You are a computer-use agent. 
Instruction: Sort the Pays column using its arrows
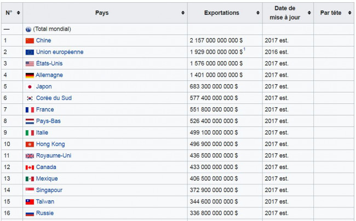coord(183,13)
